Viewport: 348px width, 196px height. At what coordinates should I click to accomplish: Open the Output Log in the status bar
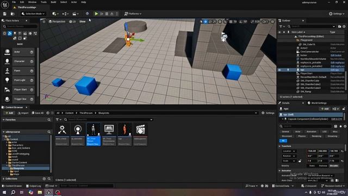pyautogui.click(x=34, y=186)
